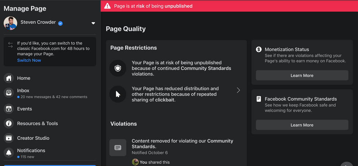Open the Notifications bell icon
This screenshot has height=166, width=358.
9,153
